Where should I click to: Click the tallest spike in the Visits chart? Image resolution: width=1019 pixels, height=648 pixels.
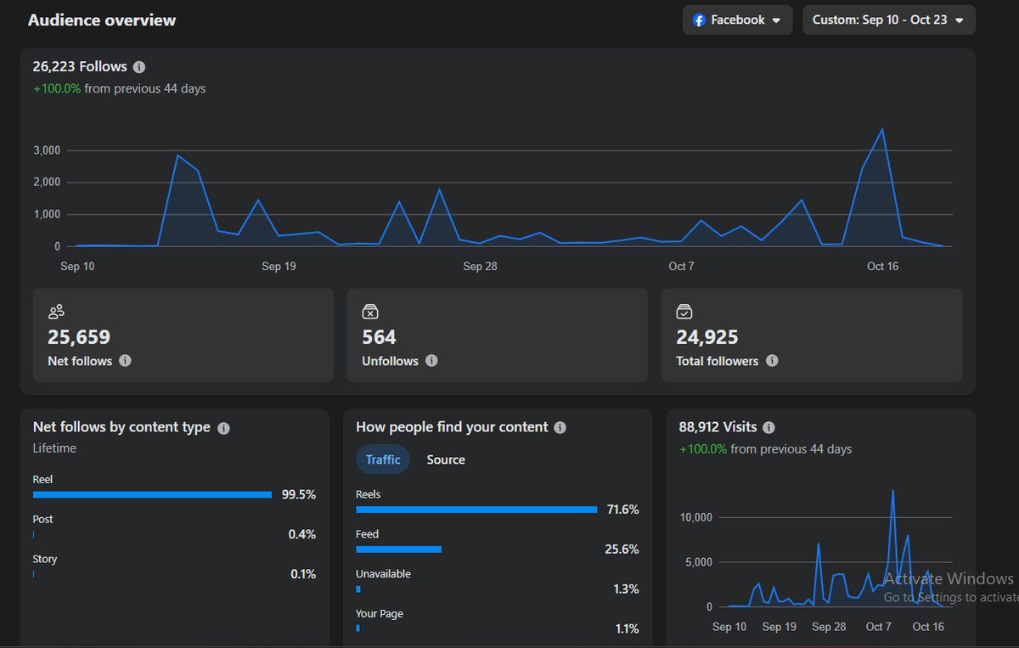point(892,490)
